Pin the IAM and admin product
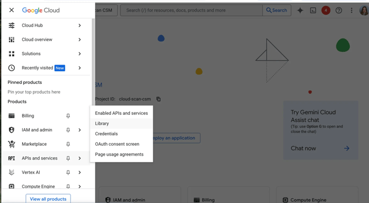This screenshot has height=203, width=369. 68,130
